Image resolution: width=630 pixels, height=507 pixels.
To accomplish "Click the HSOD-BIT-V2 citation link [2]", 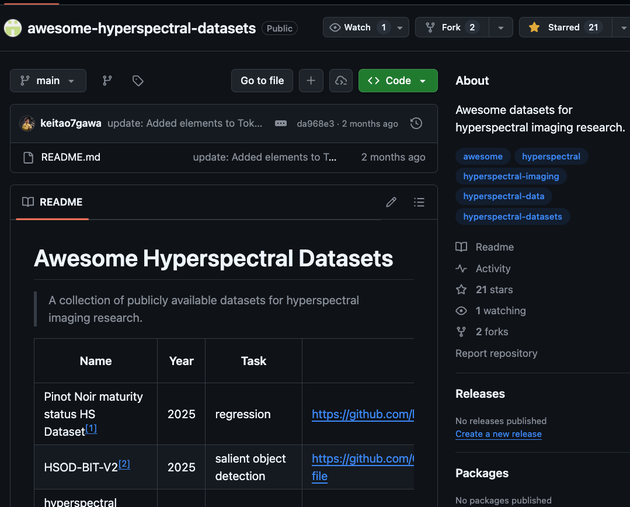I will click(124, 464).
